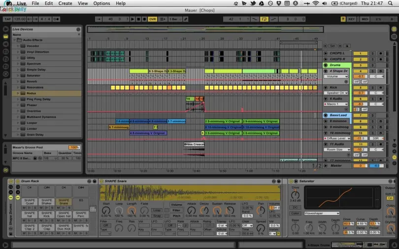Image resolution: width=399 pixels, height=249 pixels.
Task: Click the Wi-Fi status icon
Action: click(316, 3)
